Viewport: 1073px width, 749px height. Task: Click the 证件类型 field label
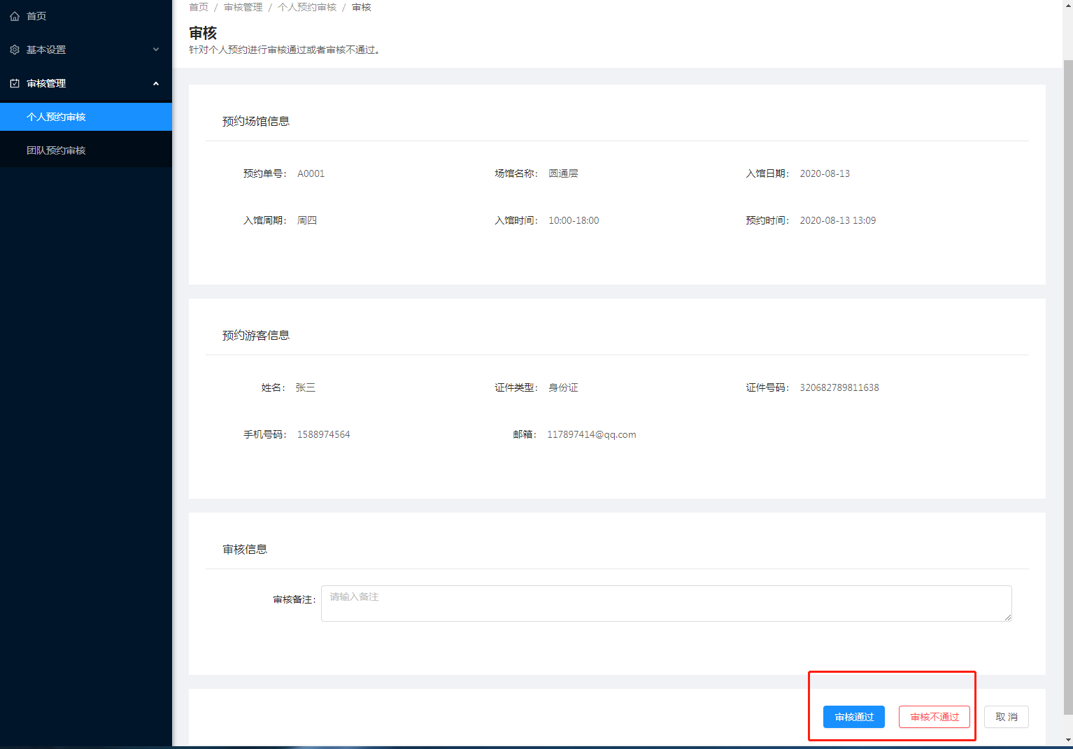(x=516, y=387)
